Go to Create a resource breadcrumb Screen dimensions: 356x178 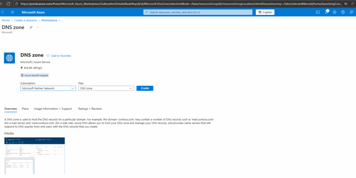pos(25,20)
